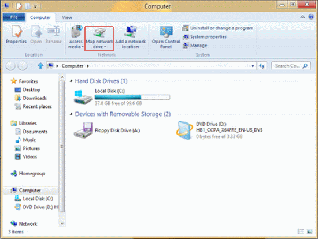Select Computer in the navigation pane
The height and width of the screenshot is (239, 318).
(x=30, y=191)
